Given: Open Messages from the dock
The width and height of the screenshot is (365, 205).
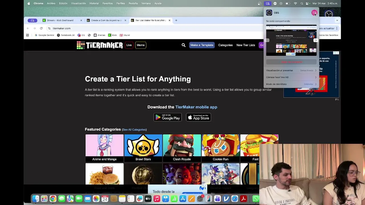Looking at the screenshot, I should 62,199.
